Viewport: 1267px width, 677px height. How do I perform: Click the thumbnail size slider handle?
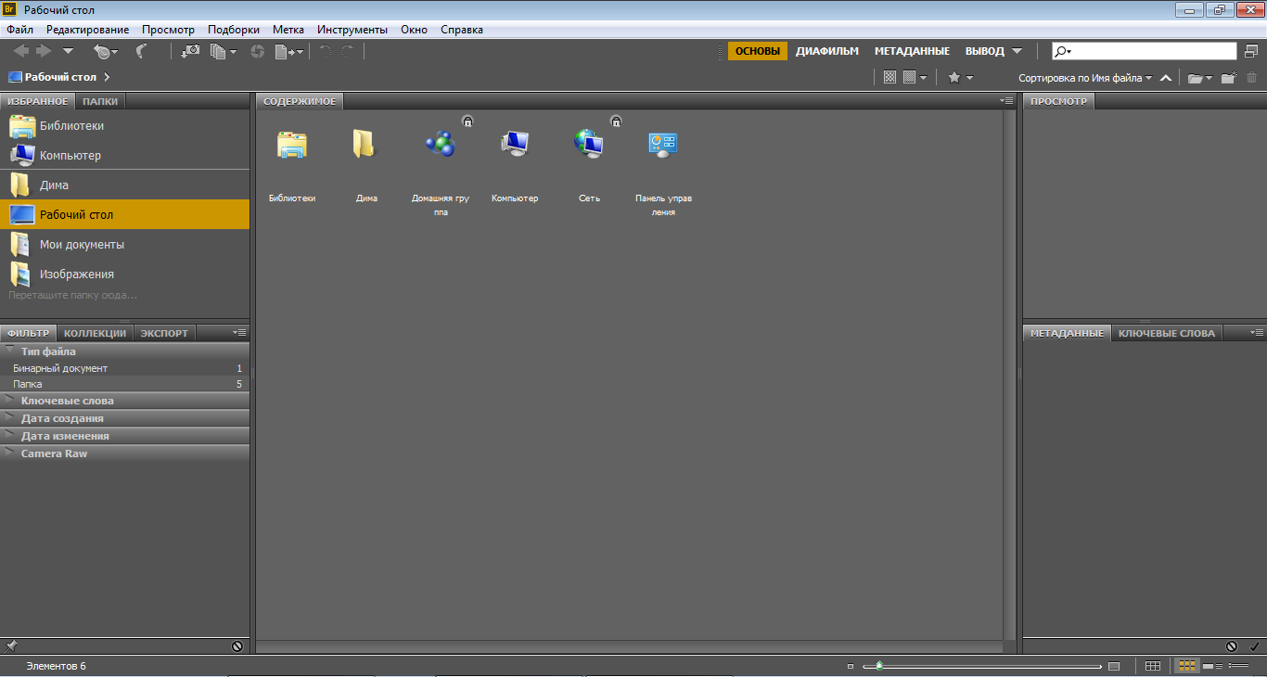(878, 666)
